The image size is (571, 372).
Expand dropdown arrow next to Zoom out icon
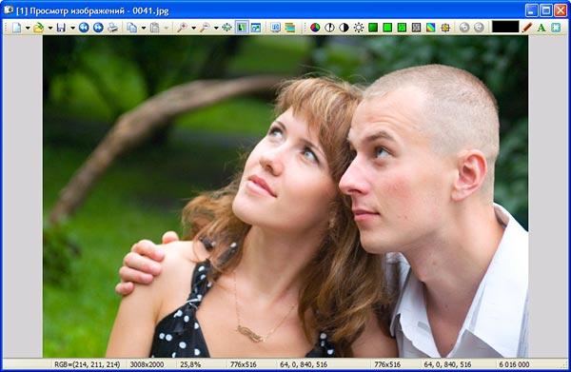tap(216, 28)
